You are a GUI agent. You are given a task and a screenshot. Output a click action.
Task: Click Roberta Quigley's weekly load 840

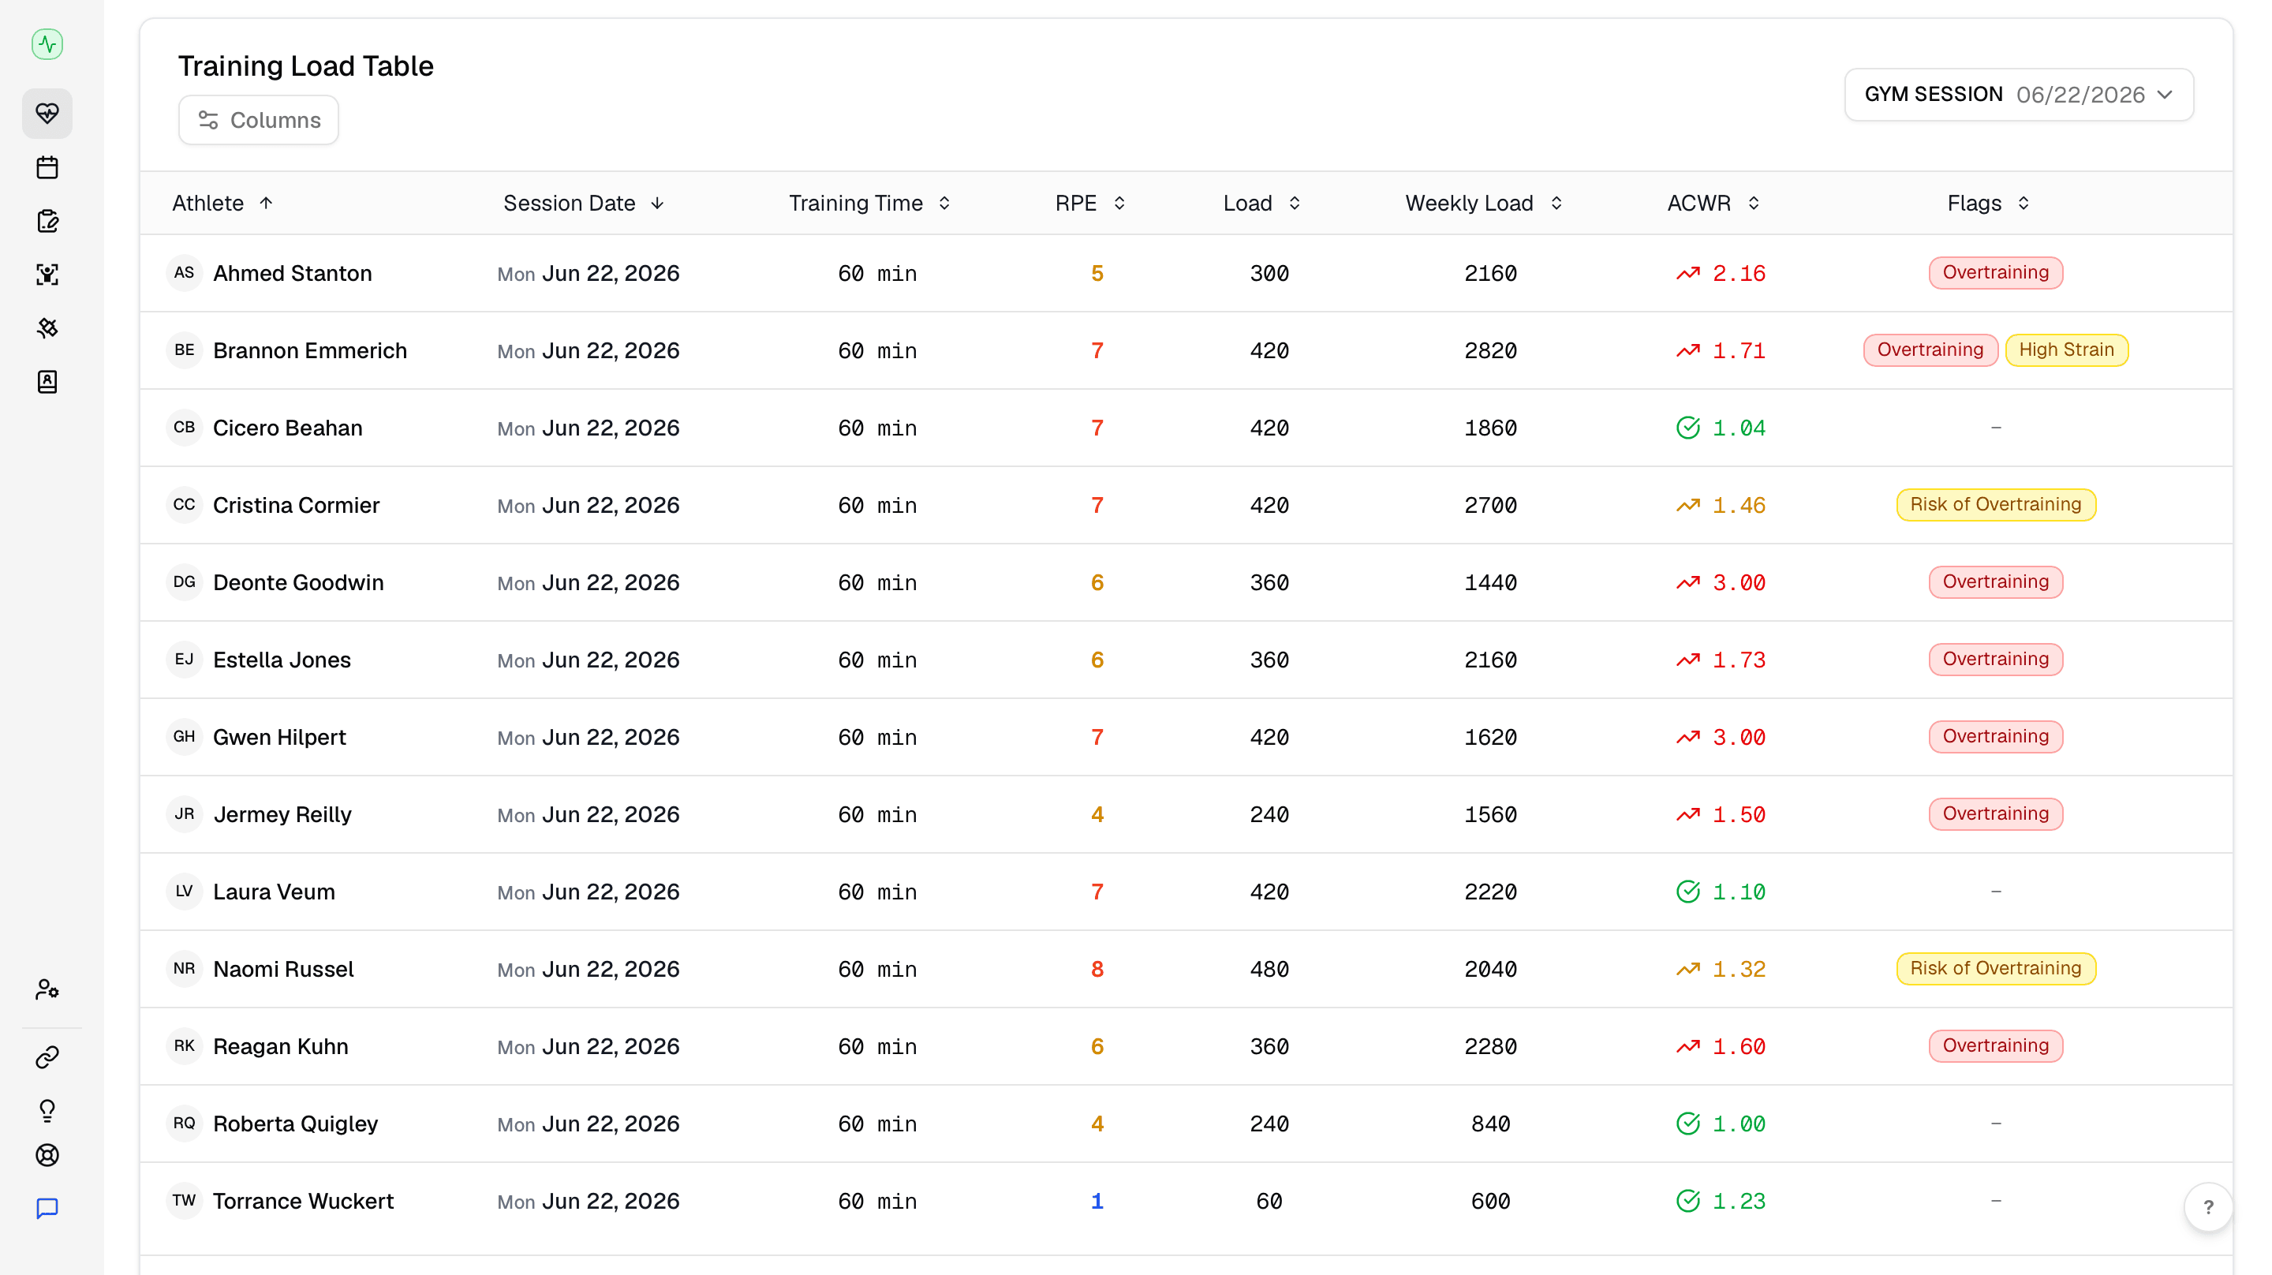[x=1489, y=1124]
